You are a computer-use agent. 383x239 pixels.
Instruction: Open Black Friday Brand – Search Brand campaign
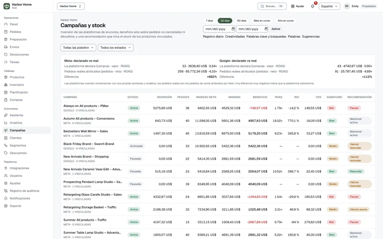tap(89, 144)
